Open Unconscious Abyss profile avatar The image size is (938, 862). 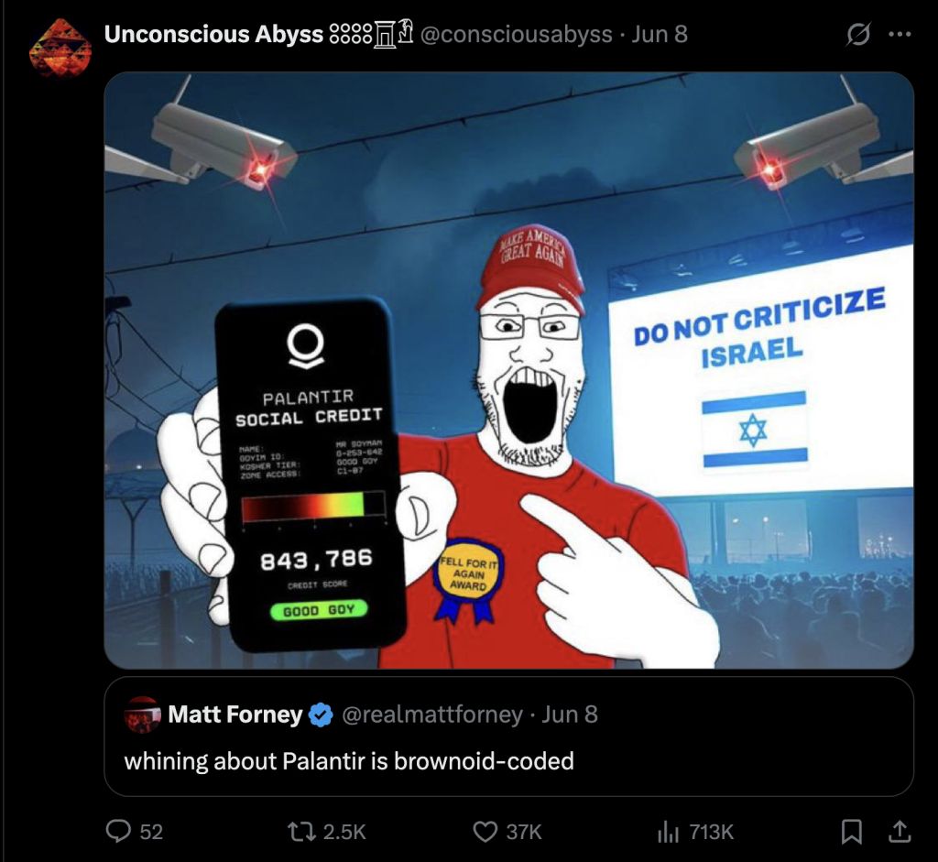tap(60, 48)
